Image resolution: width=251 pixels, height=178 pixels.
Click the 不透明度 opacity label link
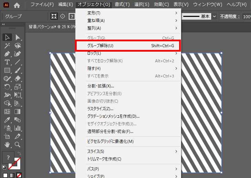click(230, 16)
